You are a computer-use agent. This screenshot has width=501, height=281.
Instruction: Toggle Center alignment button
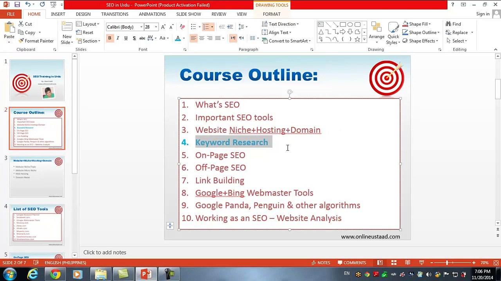(202, 38)
